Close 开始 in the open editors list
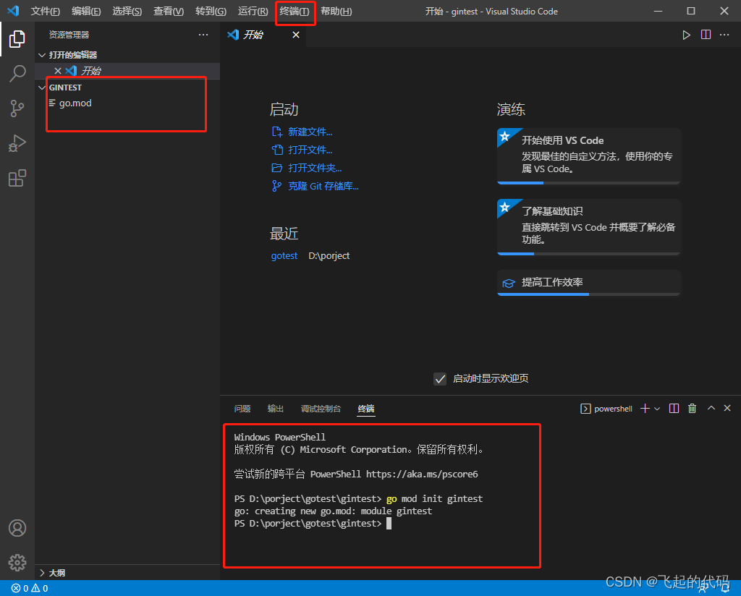 tap(58, 71)
